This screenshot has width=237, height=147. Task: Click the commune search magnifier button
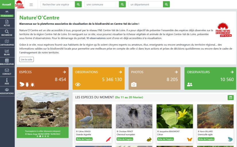click(122, 4)
